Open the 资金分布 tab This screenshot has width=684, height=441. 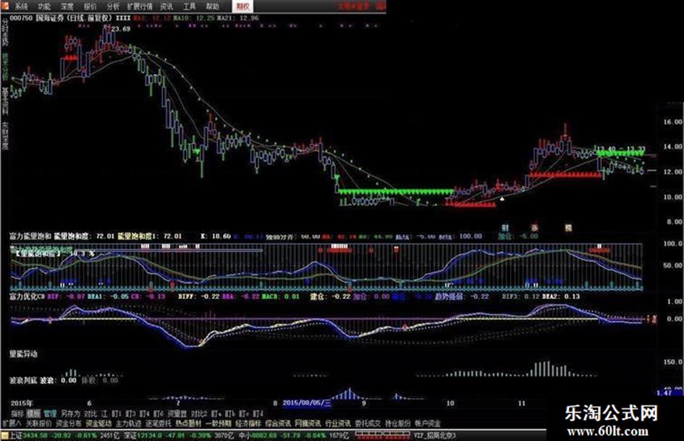point(69,423)
